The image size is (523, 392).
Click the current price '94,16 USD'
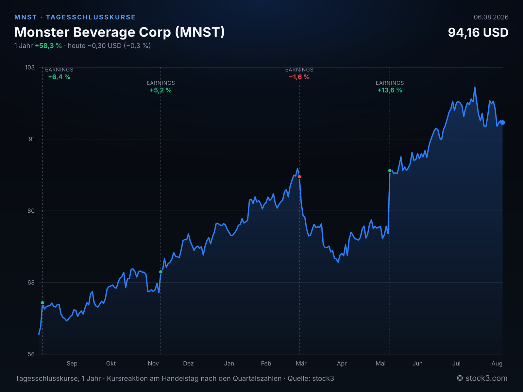(478, 32)
